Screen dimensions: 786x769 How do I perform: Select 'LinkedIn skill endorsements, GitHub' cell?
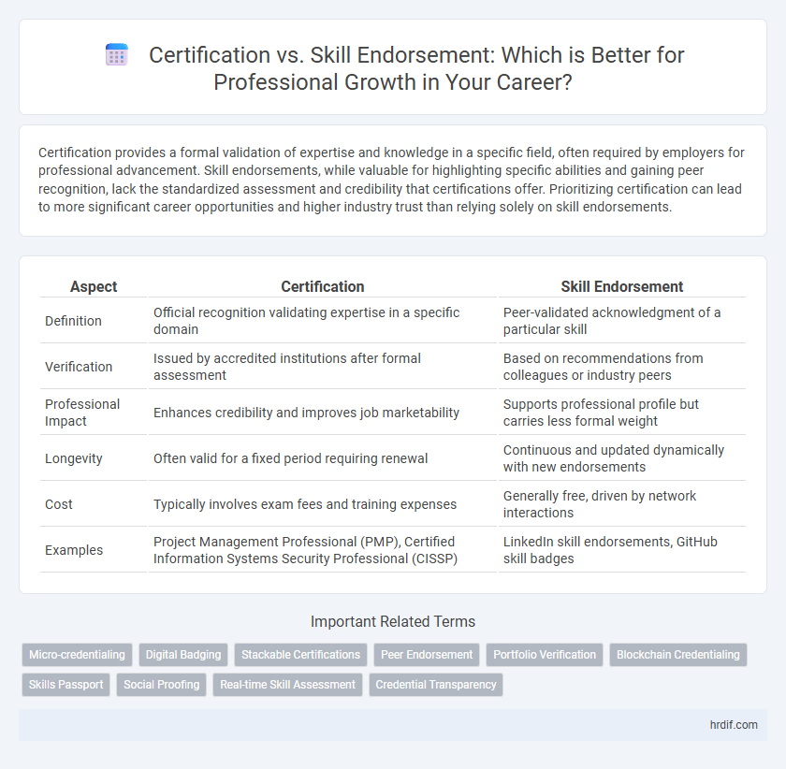coord(621,550)
